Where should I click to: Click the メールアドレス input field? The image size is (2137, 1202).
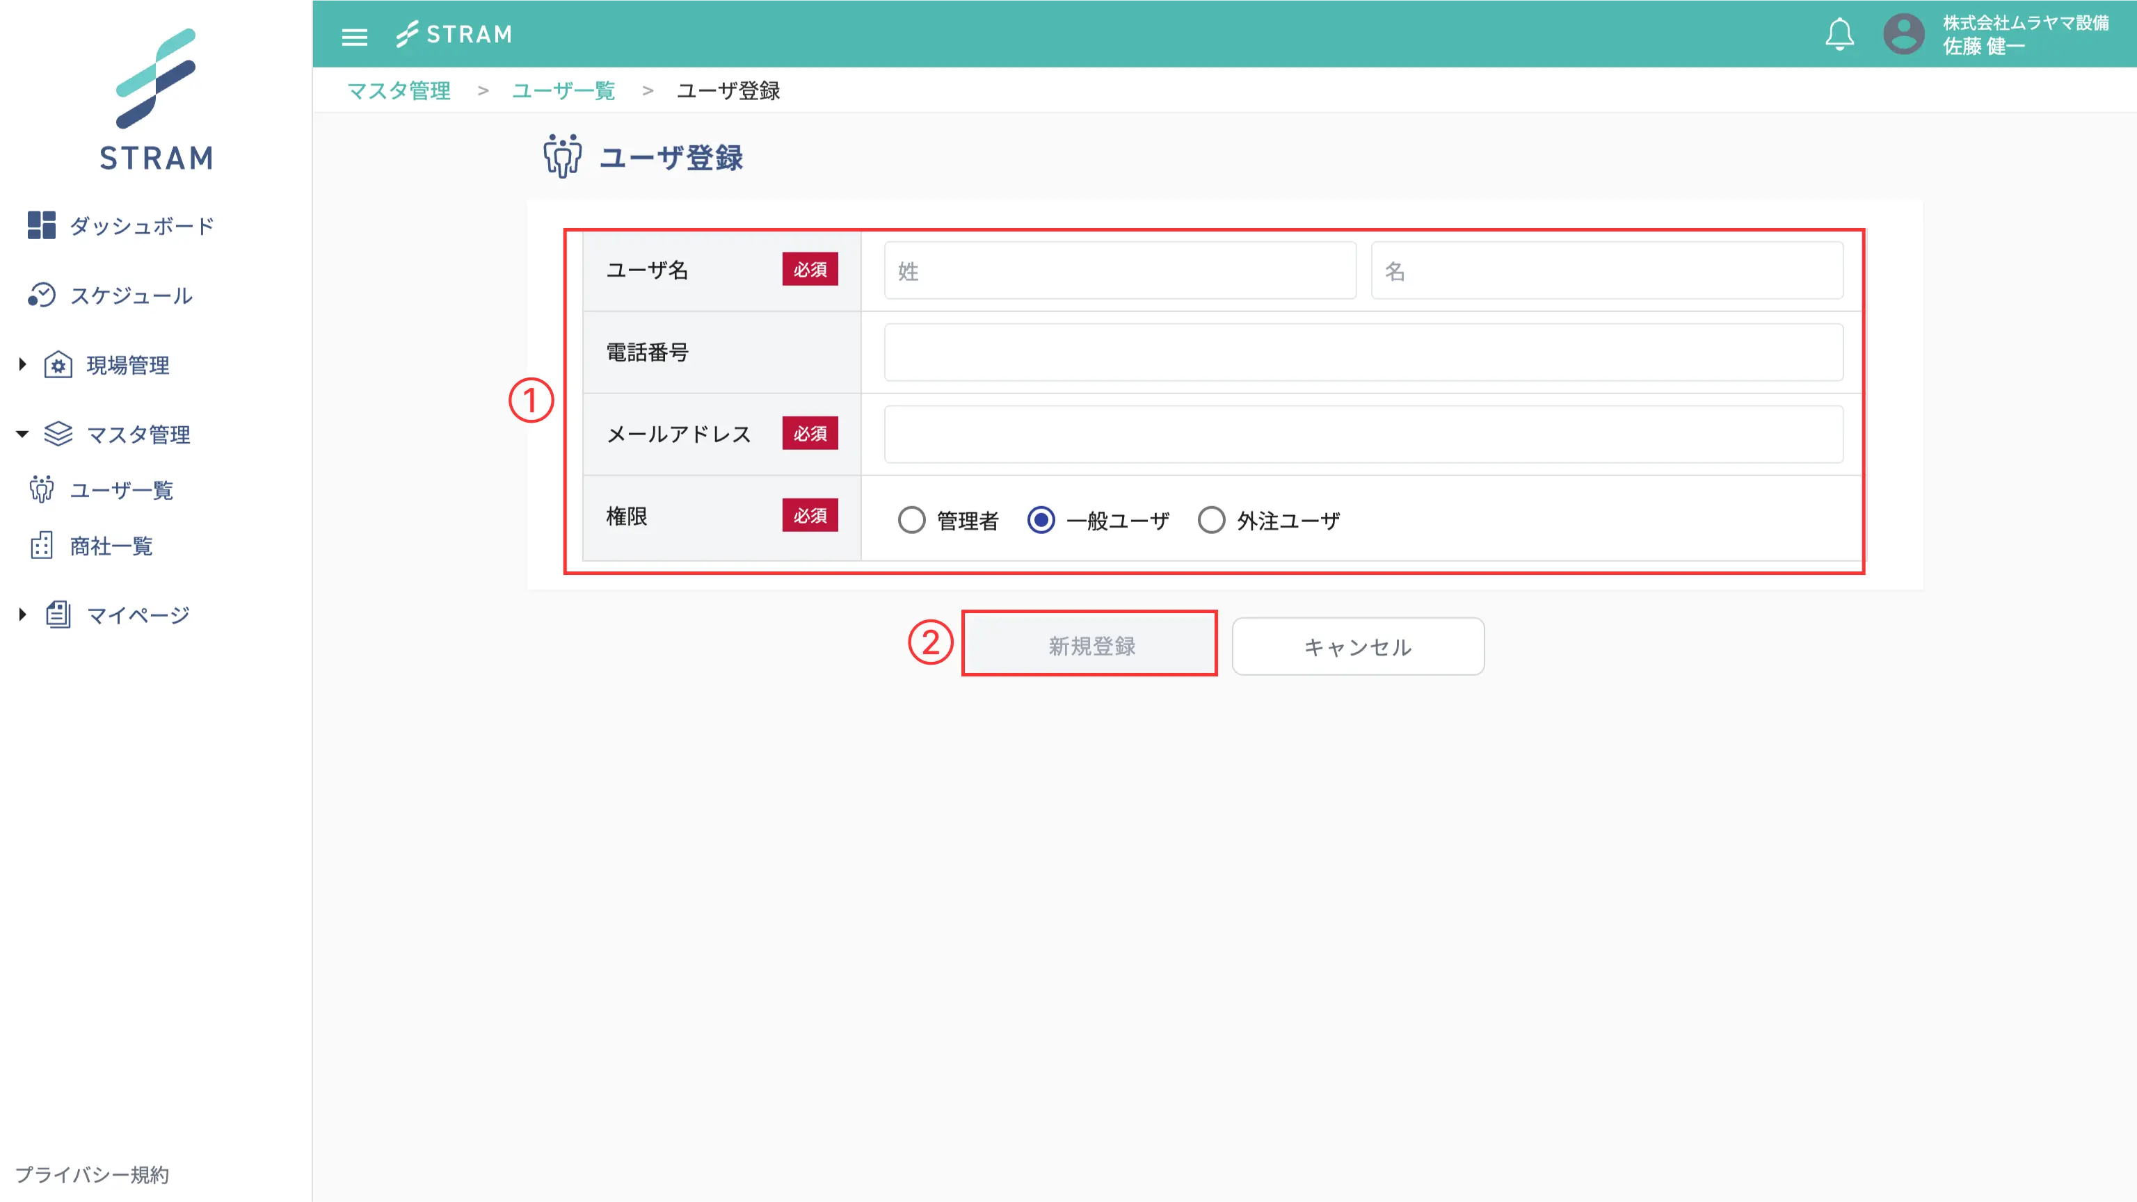[x=1363, y=434]
